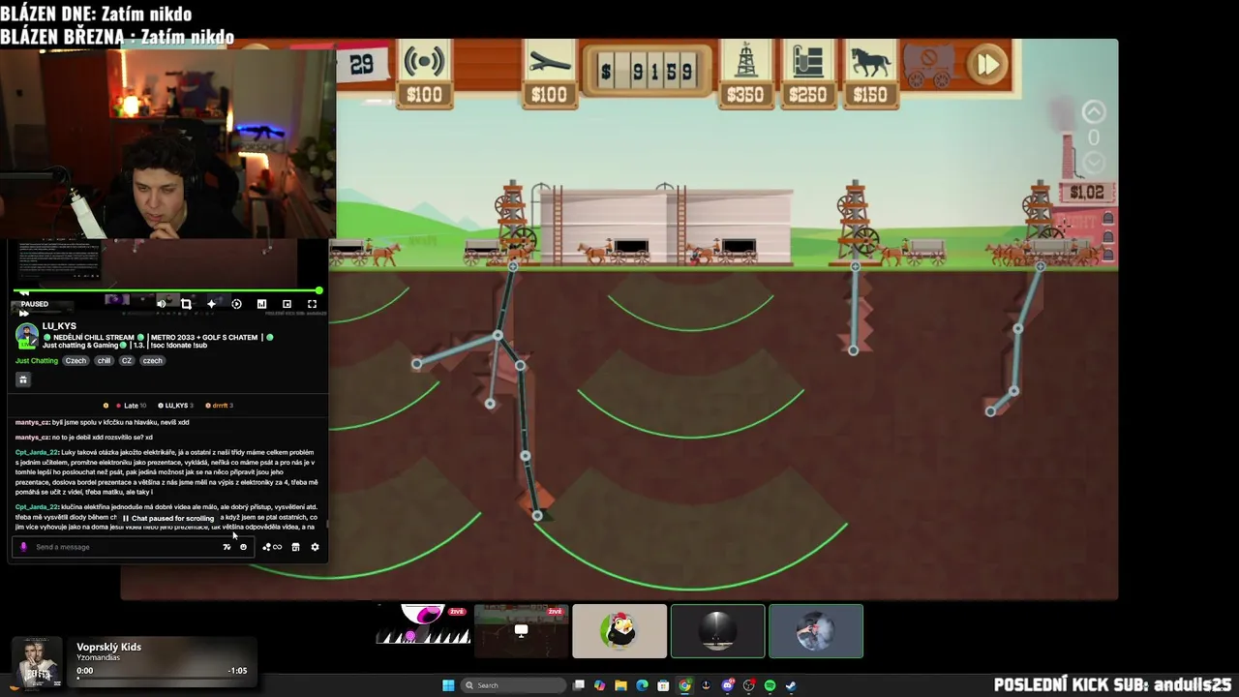Click the $1.02 oil price sign
This screenshot has width=1239, height=697.
click(1086, 193)
